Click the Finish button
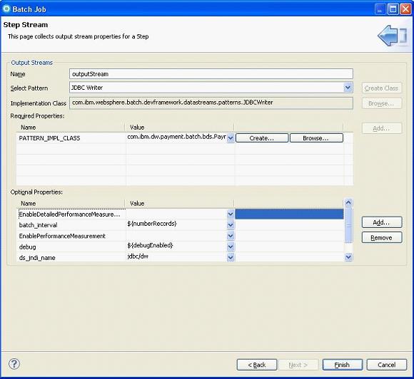The height and width of the screenshot is (379, 414). click(x=342, y=365)
